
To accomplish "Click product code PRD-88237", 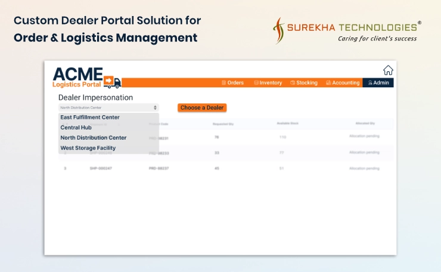I will coord(159,168).
